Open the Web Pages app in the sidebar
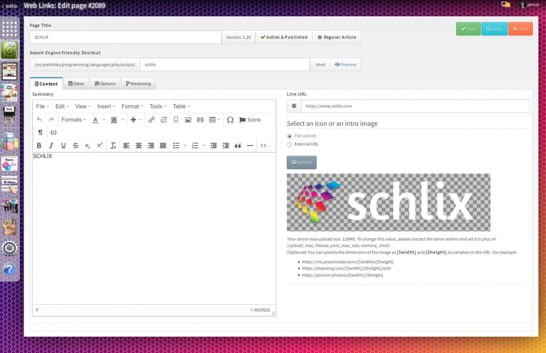The height and width of the screenshot is (353, 546). (x=9, y=93)
